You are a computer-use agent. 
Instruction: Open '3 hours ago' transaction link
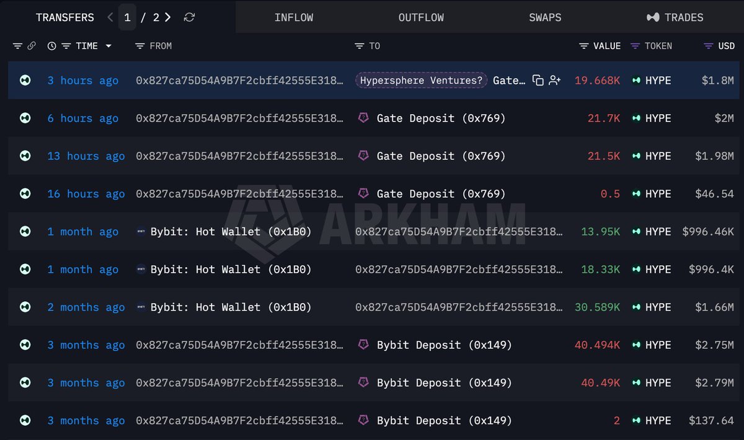click(x=83, y=81)
